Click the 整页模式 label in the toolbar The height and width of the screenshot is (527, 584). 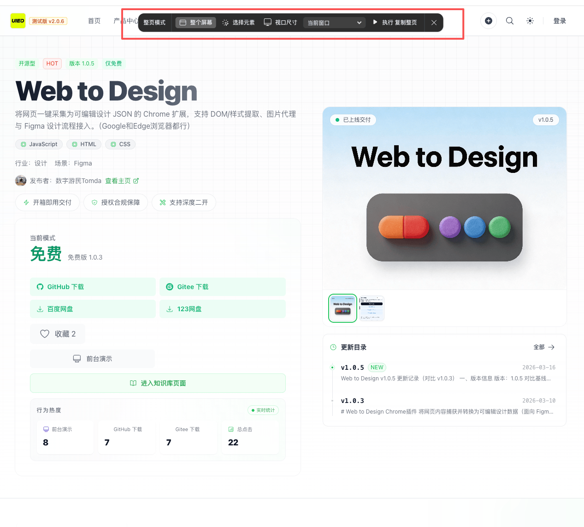tap(154, 23)
